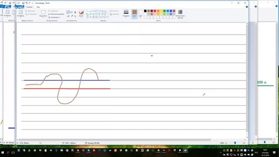
Task: Click the Copy button
Action: click(x=31, y=14)
